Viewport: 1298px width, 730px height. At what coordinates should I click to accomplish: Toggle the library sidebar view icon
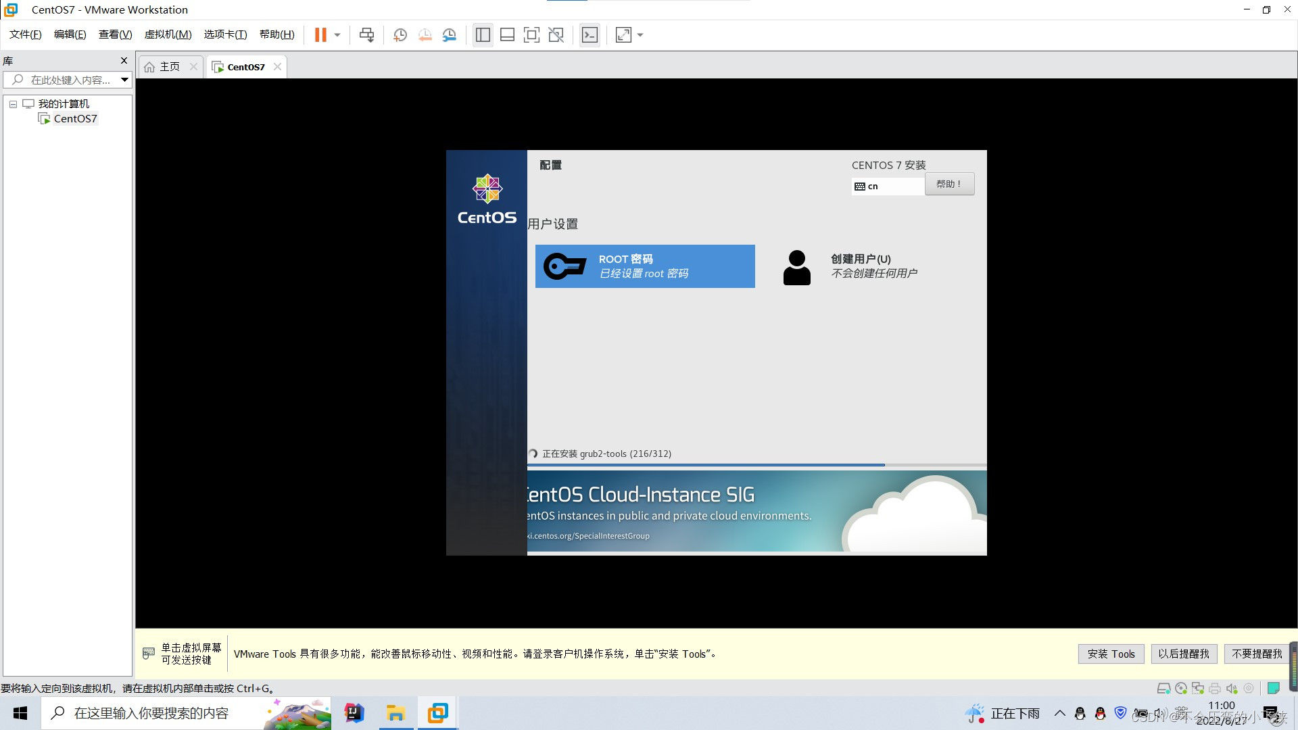coord(483,34)
